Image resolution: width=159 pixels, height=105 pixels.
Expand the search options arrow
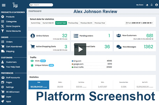pos(32,5)
